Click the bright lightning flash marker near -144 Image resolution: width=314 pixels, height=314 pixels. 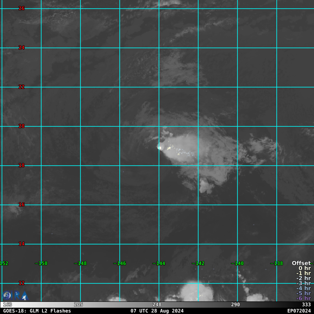click(160, 148)
